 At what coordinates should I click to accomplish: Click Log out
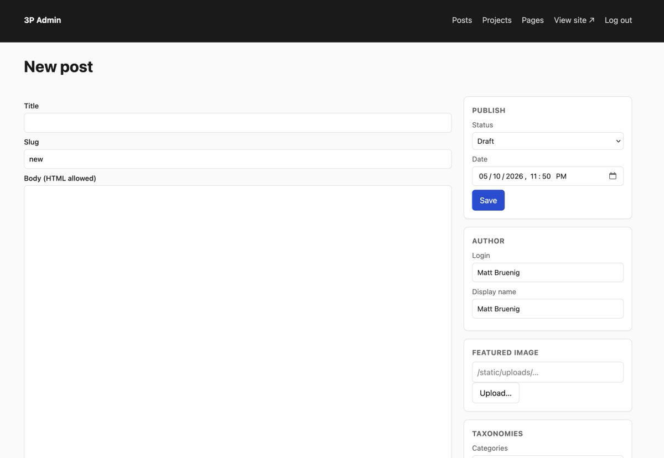tap(618, 20)
